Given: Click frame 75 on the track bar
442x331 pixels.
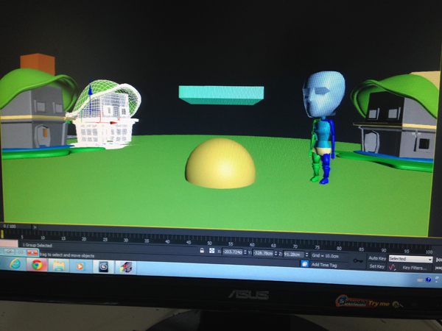Looking at the screenshot, I should 317,247.
